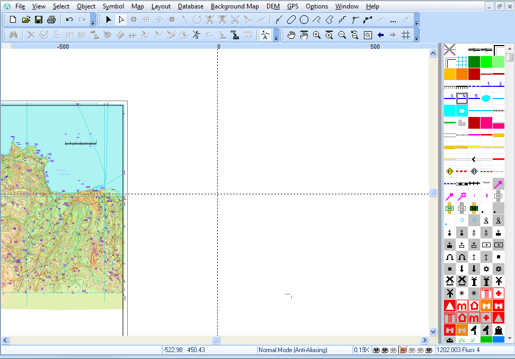This screenshot has width=515, height=359.
Task: Choose the blue grid hatch symbol
Action: click(462, 62)
